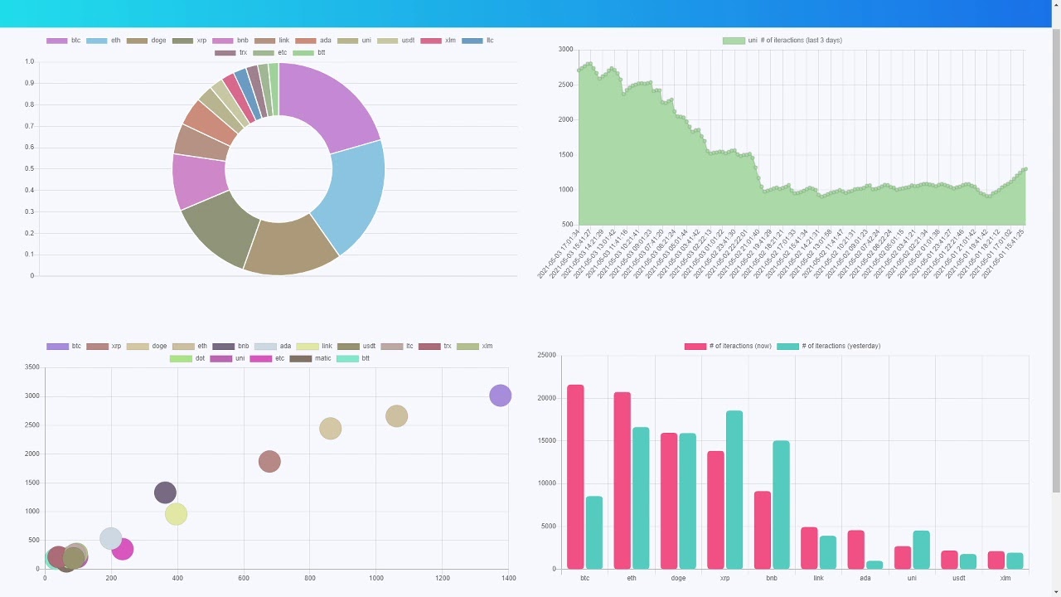This screenshot has width=1061, height=597.
Task: Click the pink ada 'now' bar
Action: point(856,550)
